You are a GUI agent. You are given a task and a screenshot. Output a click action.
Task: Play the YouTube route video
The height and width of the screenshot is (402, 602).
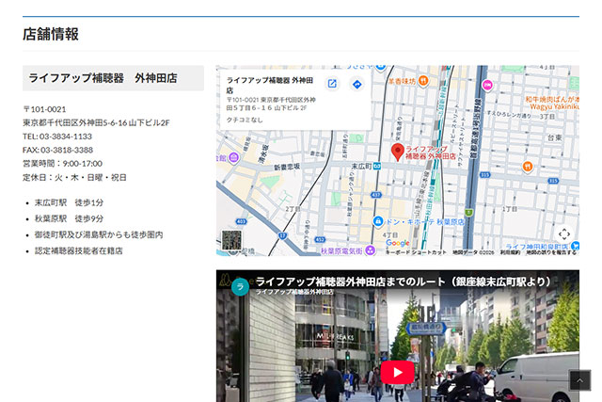(x=397, y=372)
